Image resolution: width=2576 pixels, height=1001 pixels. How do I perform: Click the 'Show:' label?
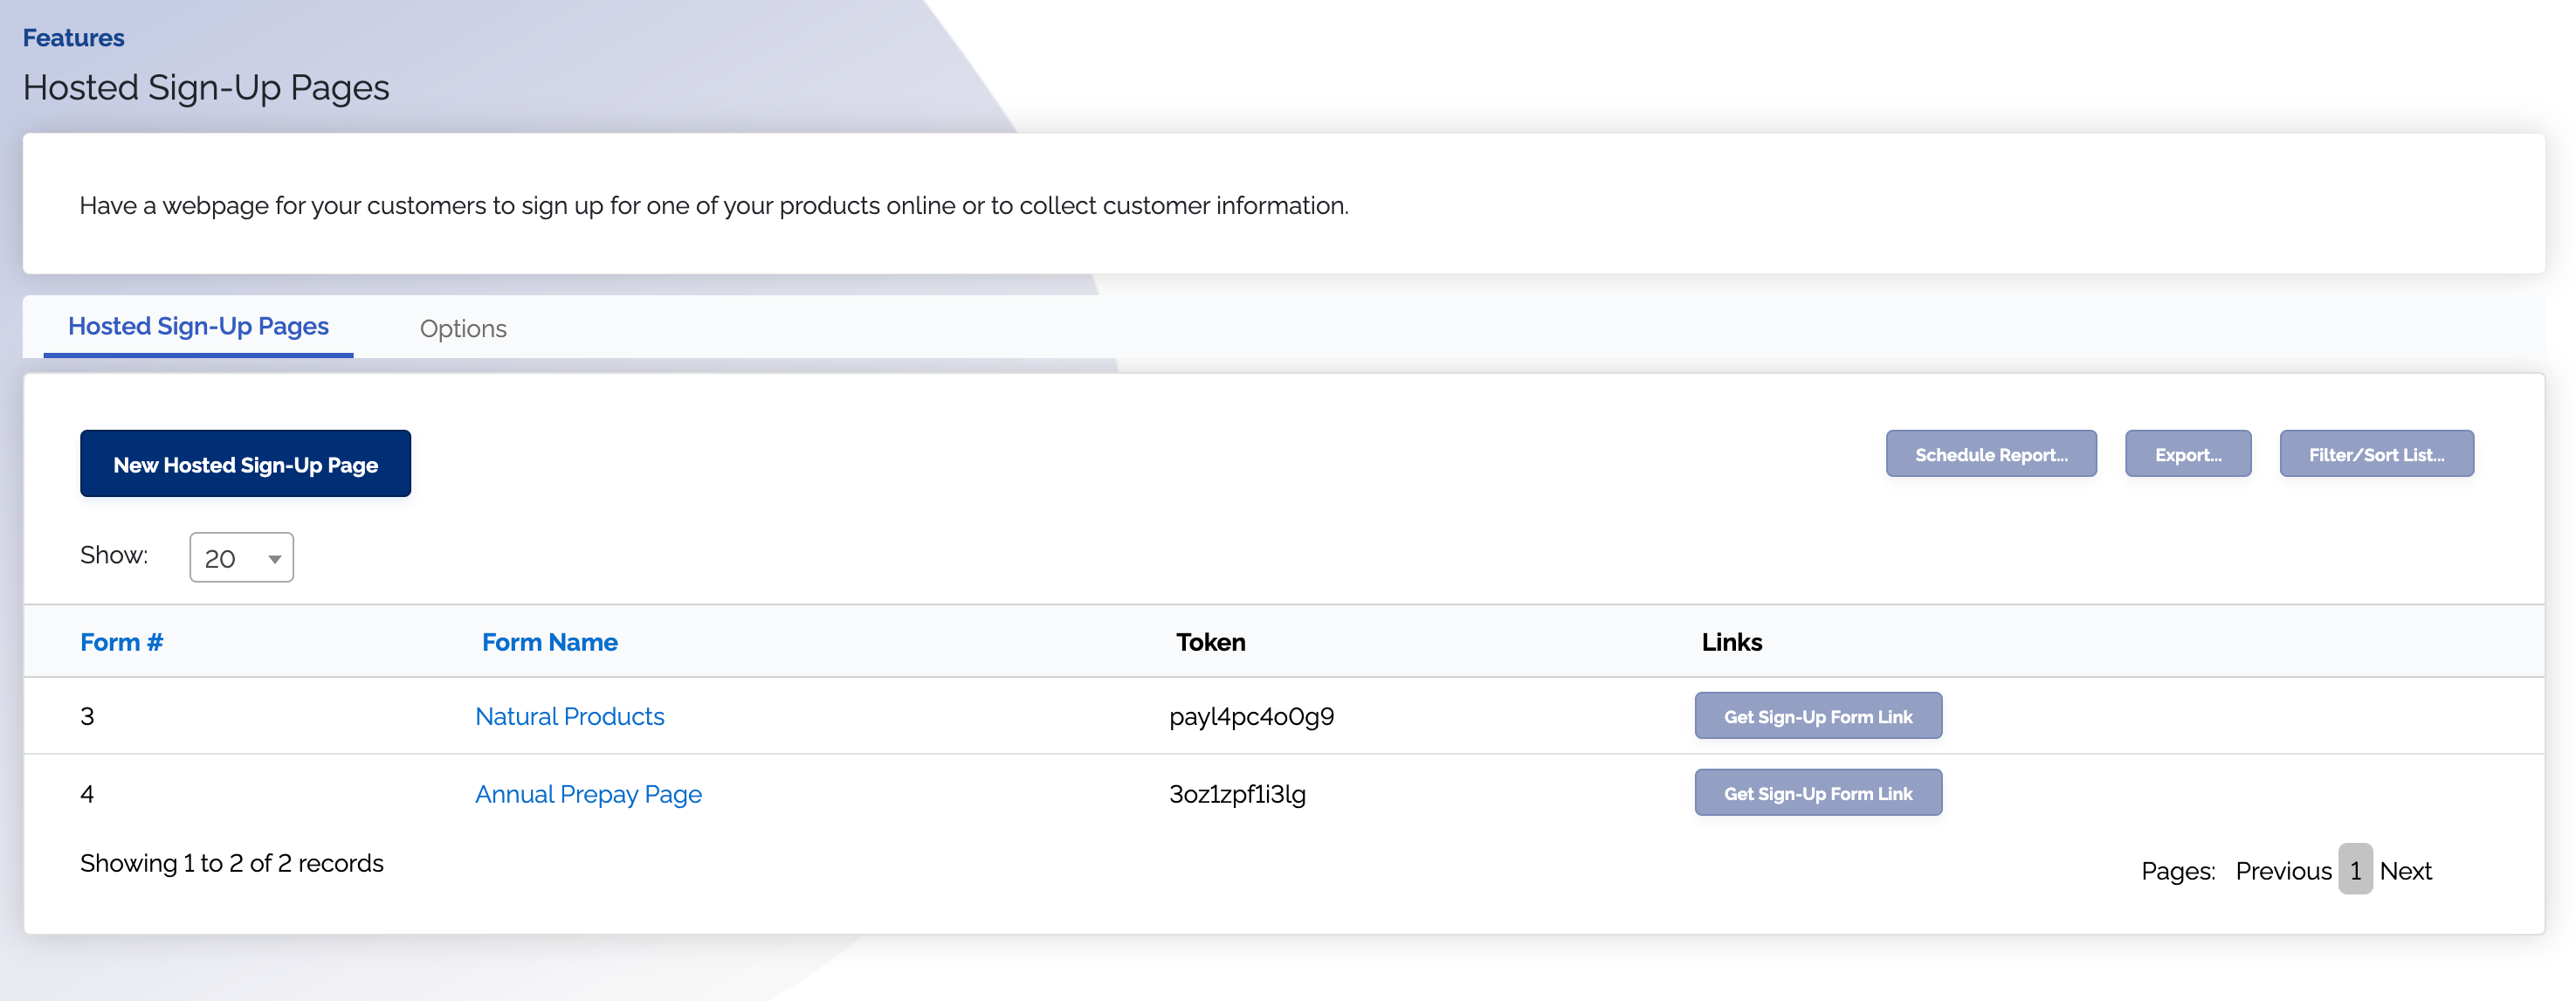tap(114, 555)
